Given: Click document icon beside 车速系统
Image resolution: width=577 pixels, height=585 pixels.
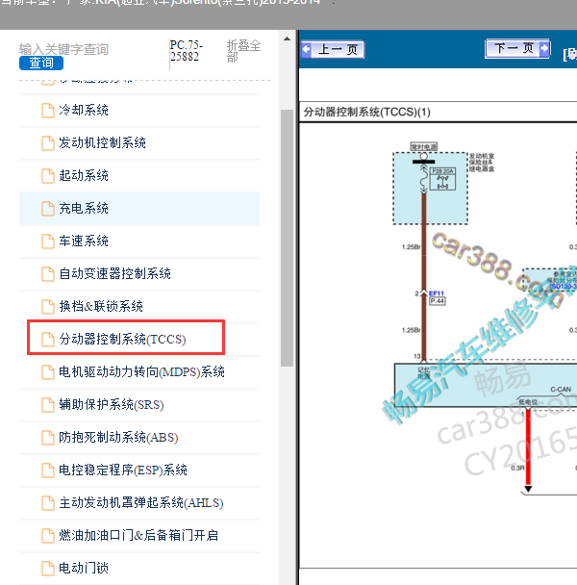Looking at the screenshot, I should (48, 241).
